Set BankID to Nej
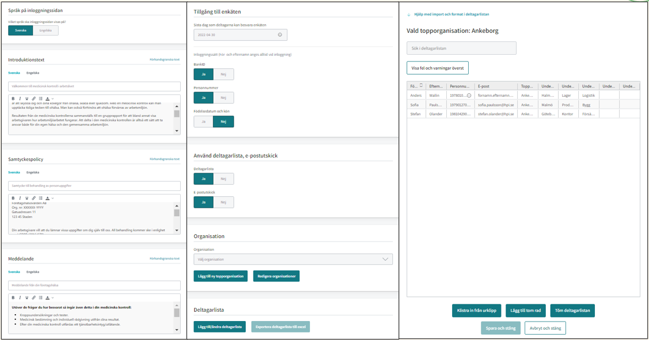 [x=223, y=74]
